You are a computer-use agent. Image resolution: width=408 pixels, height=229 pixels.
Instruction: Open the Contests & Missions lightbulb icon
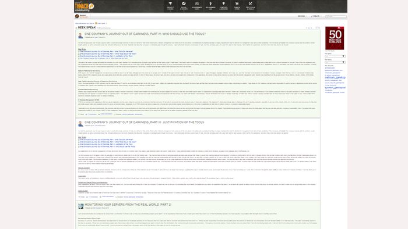pos(223,5)
